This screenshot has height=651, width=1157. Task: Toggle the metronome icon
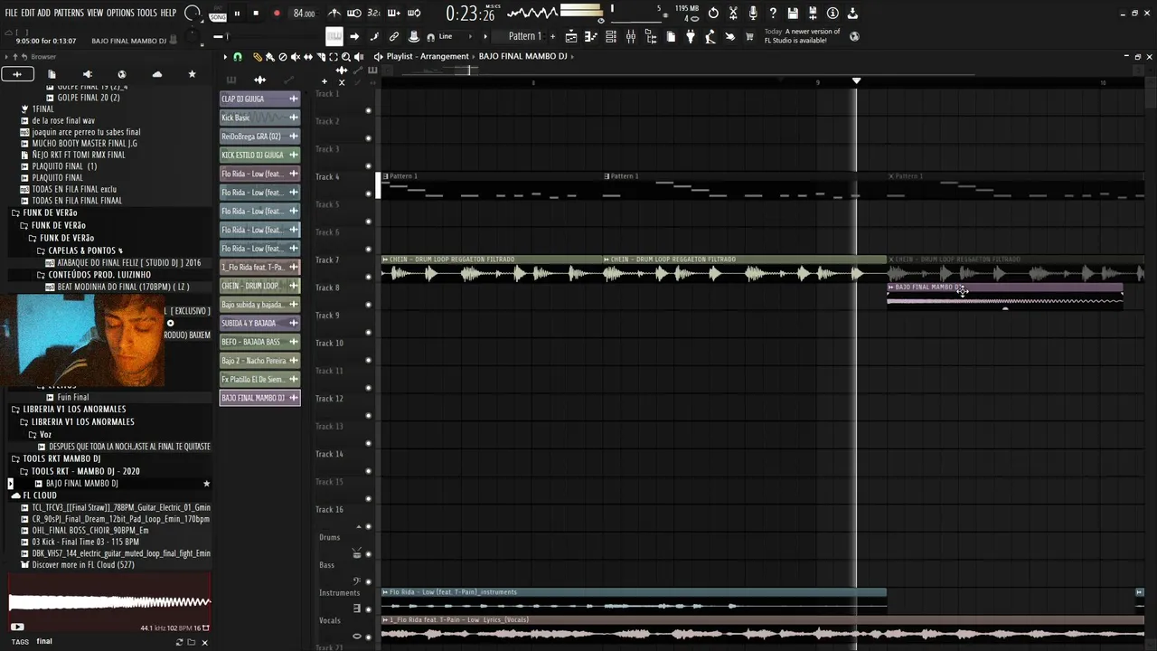tap(334, 14)
